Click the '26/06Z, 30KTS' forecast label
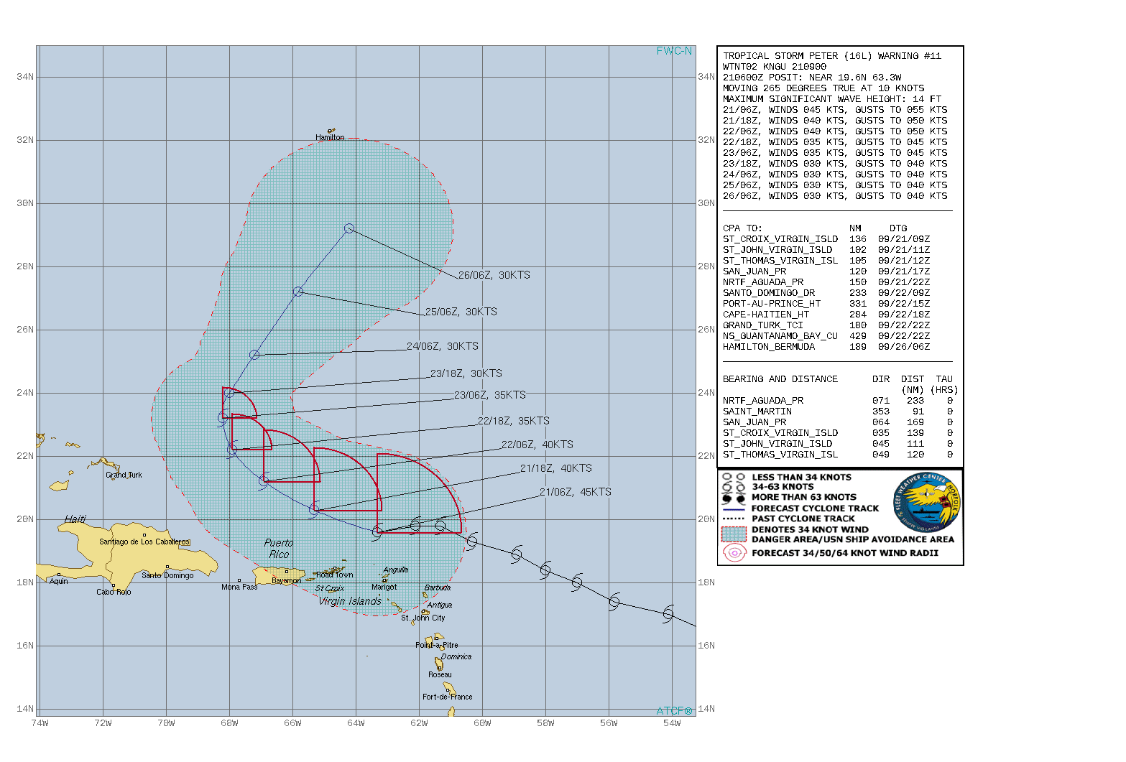Image resolution: width=1126 pixels, height=762 pixels. pyautogui.click(x=494, y=275)
